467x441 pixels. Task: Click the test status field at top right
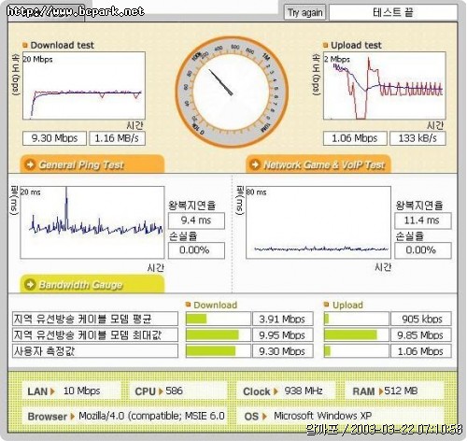(393, 12)
